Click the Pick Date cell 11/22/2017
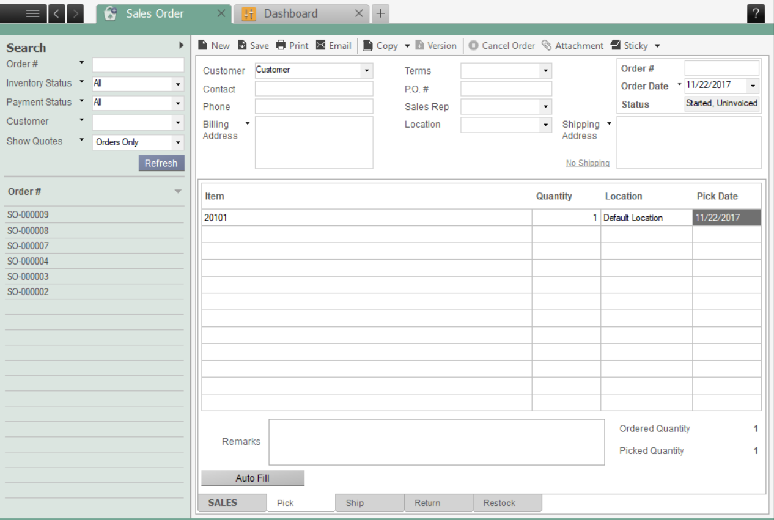Viewport: 774px width, 520px height. coord(727,218)
